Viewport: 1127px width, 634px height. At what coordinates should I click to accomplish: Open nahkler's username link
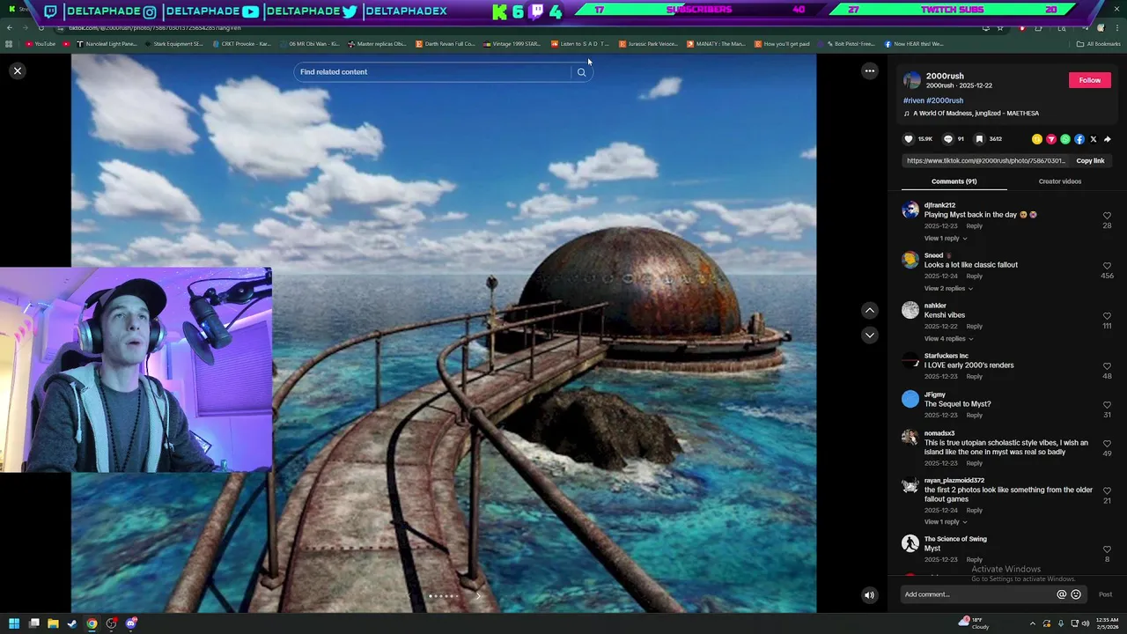935,306
